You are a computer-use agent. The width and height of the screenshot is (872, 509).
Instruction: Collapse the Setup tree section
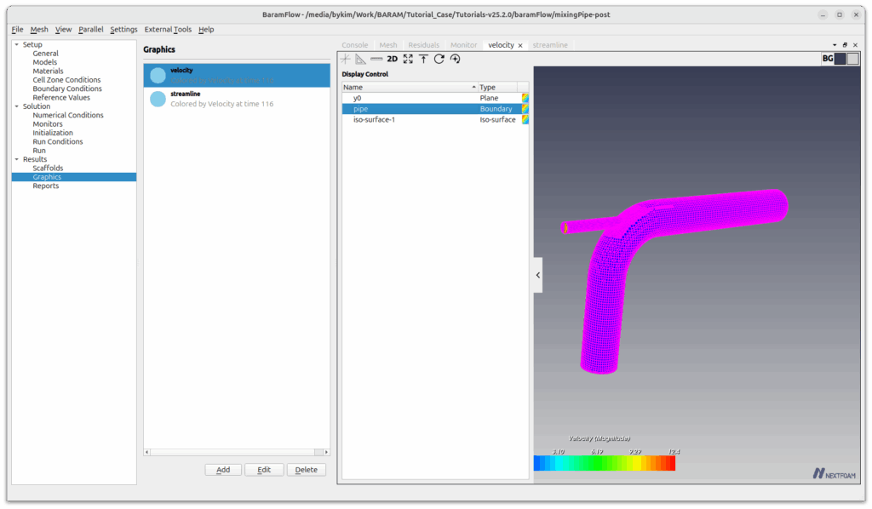pyautogui.click(x=17, y=44)
